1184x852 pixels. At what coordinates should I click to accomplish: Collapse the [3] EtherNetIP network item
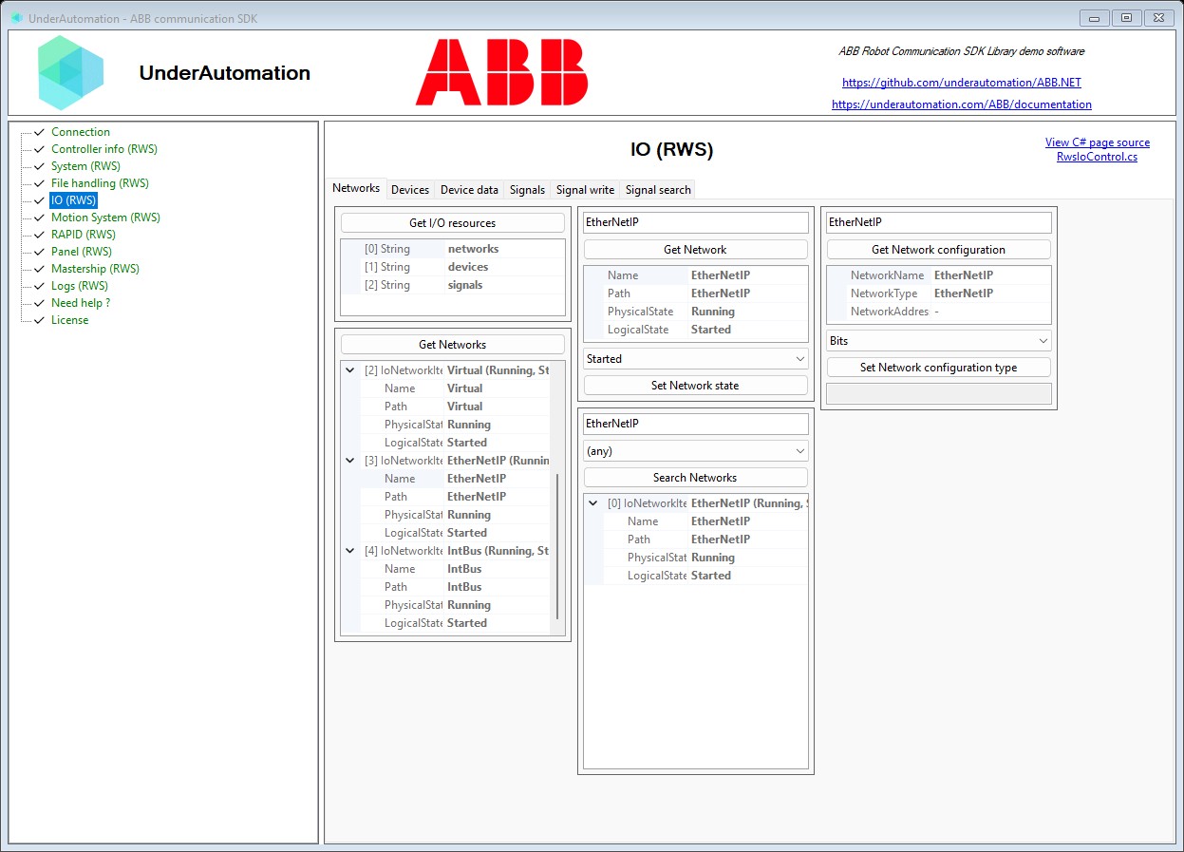349,461
